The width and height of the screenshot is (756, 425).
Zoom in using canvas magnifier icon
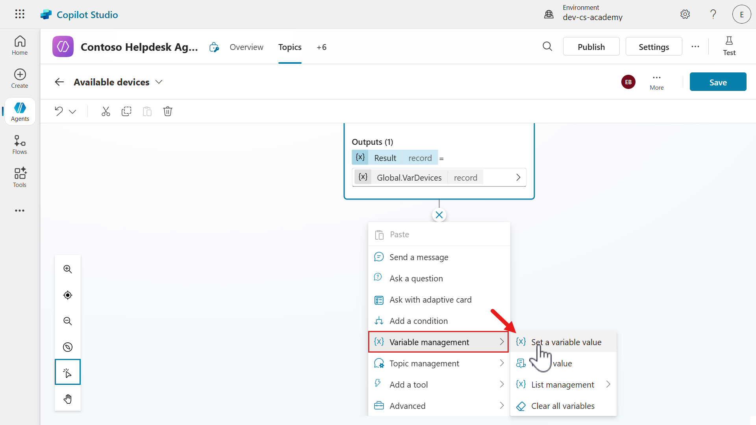click(x=67, y=269)
